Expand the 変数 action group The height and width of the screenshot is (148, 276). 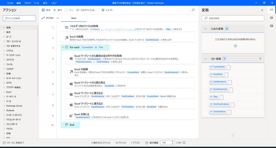coord(4,28)
